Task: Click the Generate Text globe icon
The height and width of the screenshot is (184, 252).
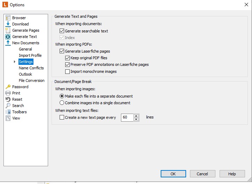Action: 8,37
